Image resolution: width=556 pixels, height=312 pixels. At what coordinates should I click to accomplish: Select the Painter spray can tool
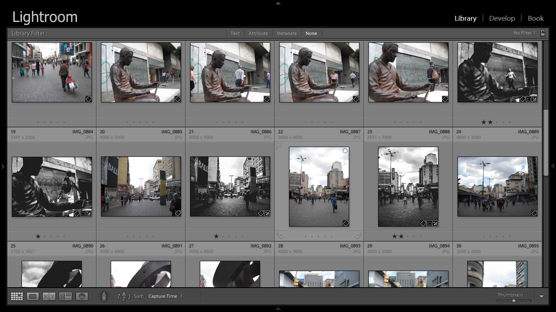104,296
